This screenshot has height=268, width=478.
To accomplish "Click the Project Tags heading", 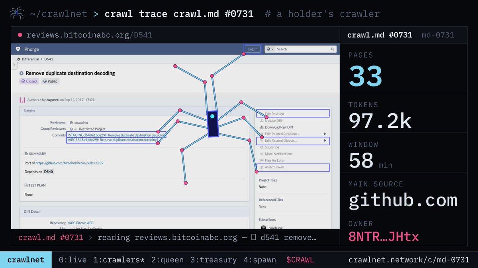I will pyautogui.click(x=268, y=180).
